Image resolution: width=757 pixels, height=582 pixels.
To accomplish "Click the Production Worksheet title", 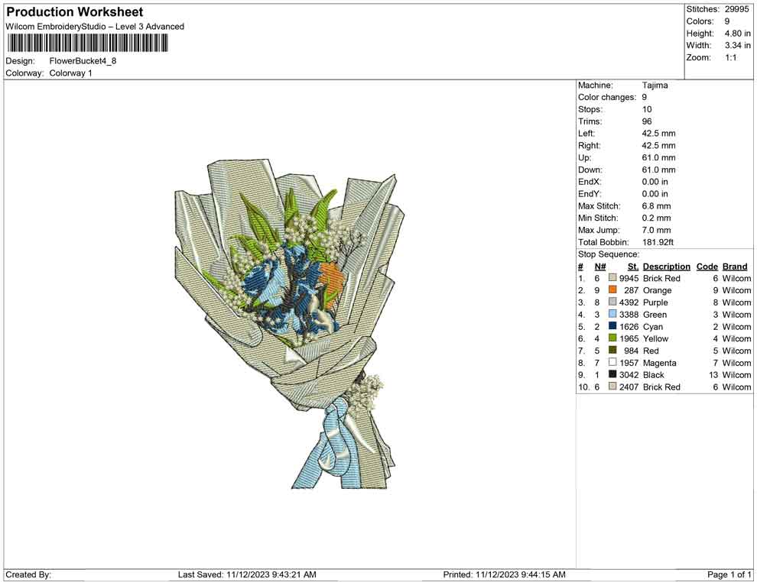I will pos(74,12).
